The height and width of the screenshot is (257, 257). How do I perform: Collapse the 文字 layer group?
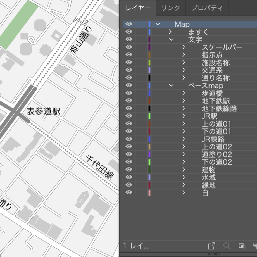pos(171,39)
